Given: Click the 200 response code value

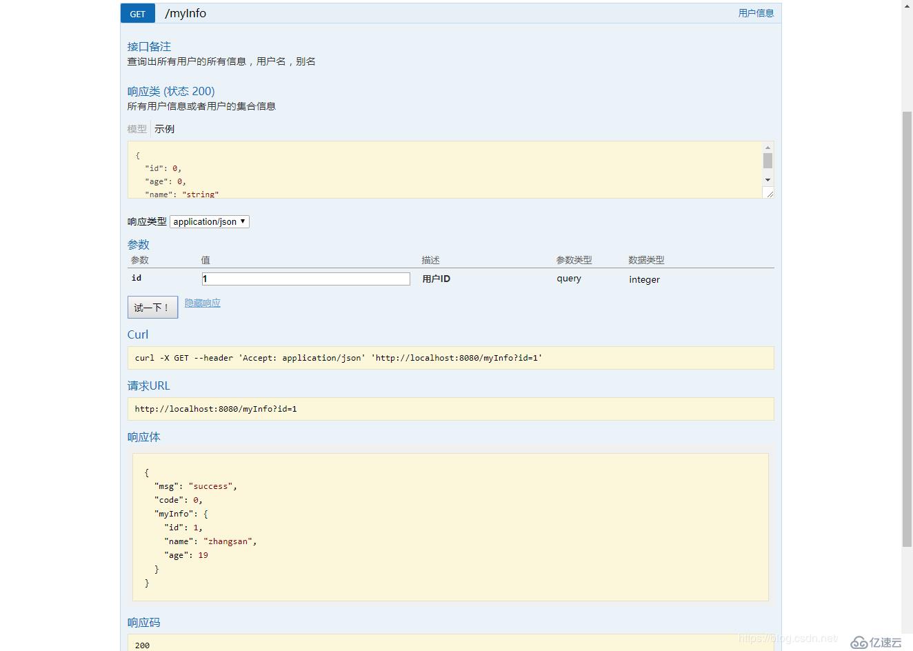Looking at the screenshot, I should pyautogui.click(x=142, y=645).
